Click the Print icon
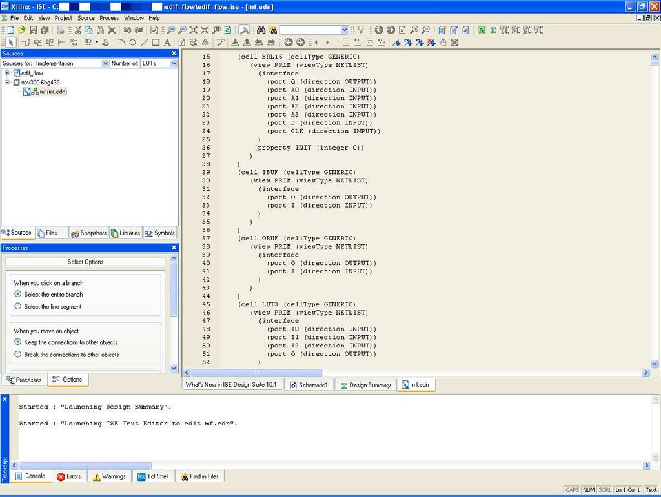661x497 pixels. [60, 30]
